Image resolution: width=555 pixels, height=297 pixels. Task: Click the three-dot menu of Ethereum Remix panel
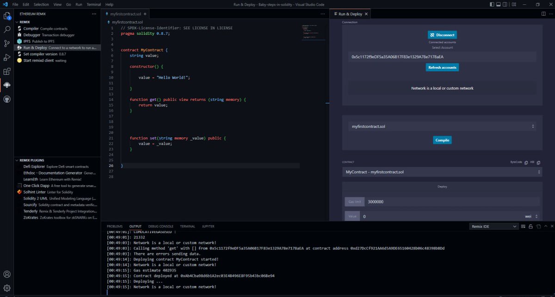[x=94, y=14]
